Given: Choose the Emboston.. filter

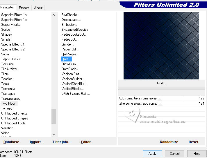Looking at the screenshot, I should [x=69, y=25].
